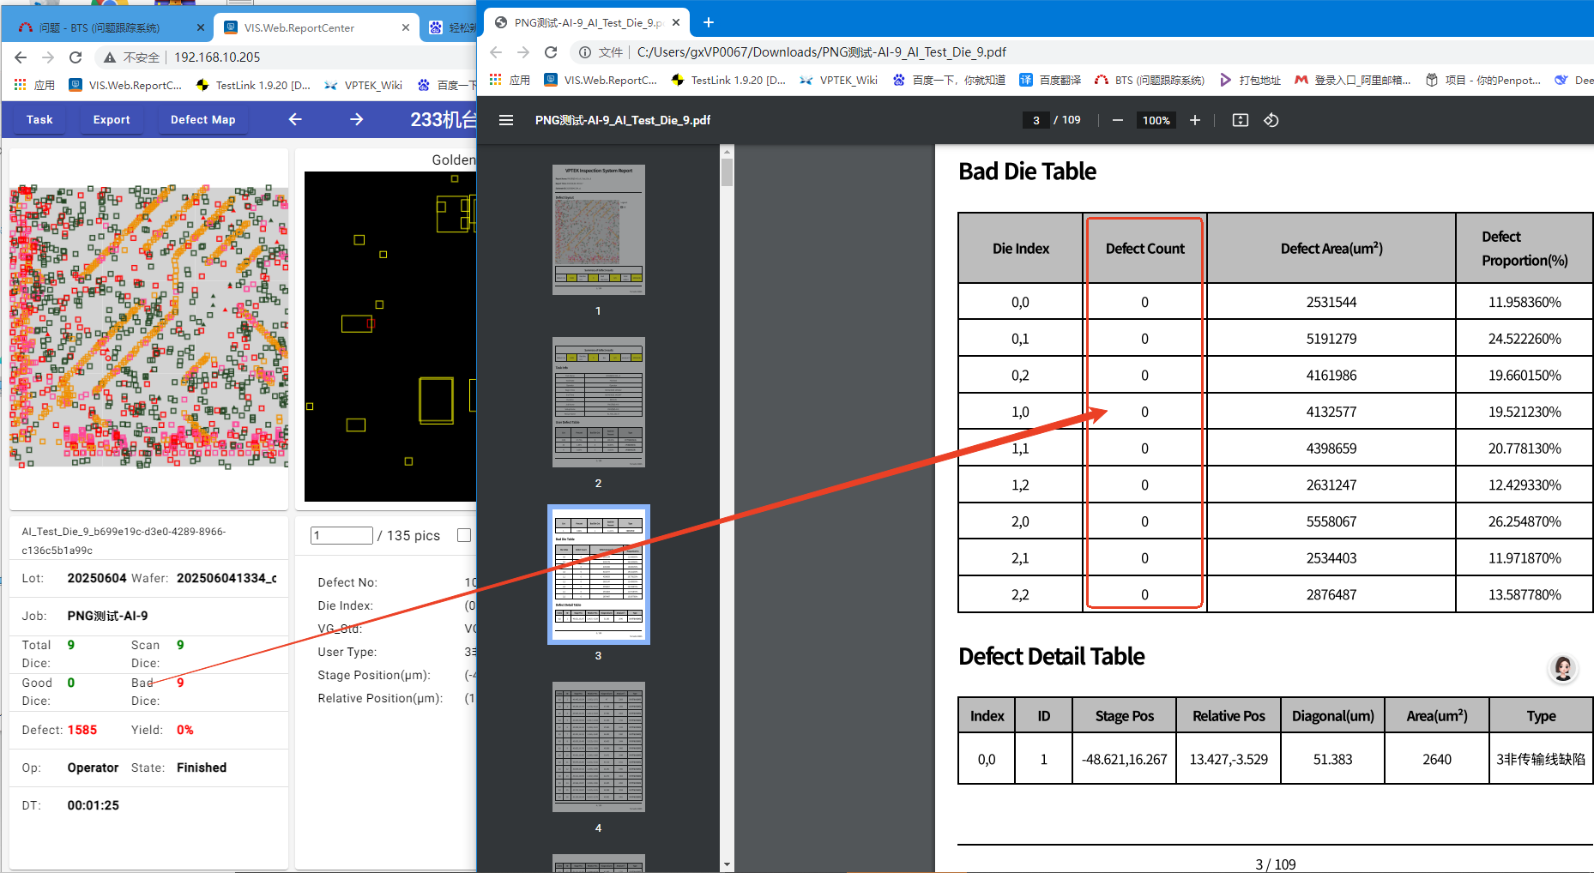Image resolution: width=1594 pixels, height=873 pixels.
Task: Open VIS.Web.ReportC... bookmark in left window
Action: [x=125, y=85]
